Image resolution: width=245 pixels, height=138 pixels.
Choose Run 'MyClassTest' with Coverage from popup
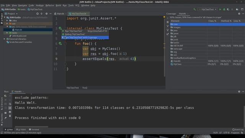point(85,38)
